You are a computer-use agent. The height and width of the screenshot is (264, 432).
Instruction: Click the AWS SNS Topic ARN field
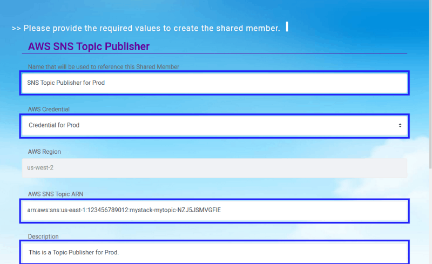(x=214, y=211)
